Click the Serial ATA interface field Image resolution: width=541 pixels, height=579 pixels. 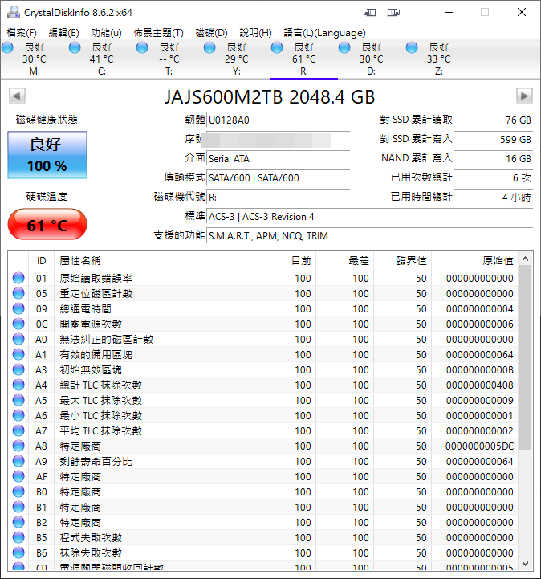click(279, 159)
